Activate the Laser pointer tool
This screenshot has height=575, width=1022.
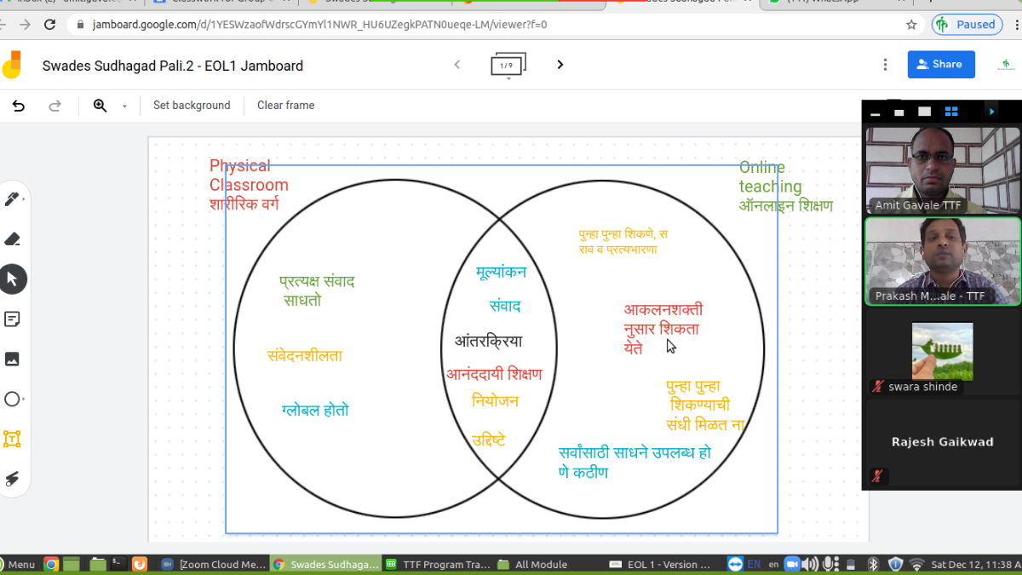(x=12, y=479)
